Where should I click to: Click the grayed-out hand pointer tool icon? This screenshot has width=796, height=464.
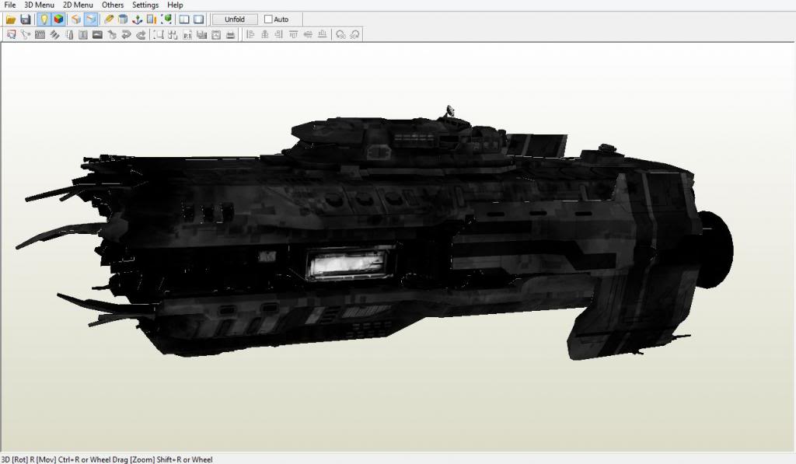(112, 34)
